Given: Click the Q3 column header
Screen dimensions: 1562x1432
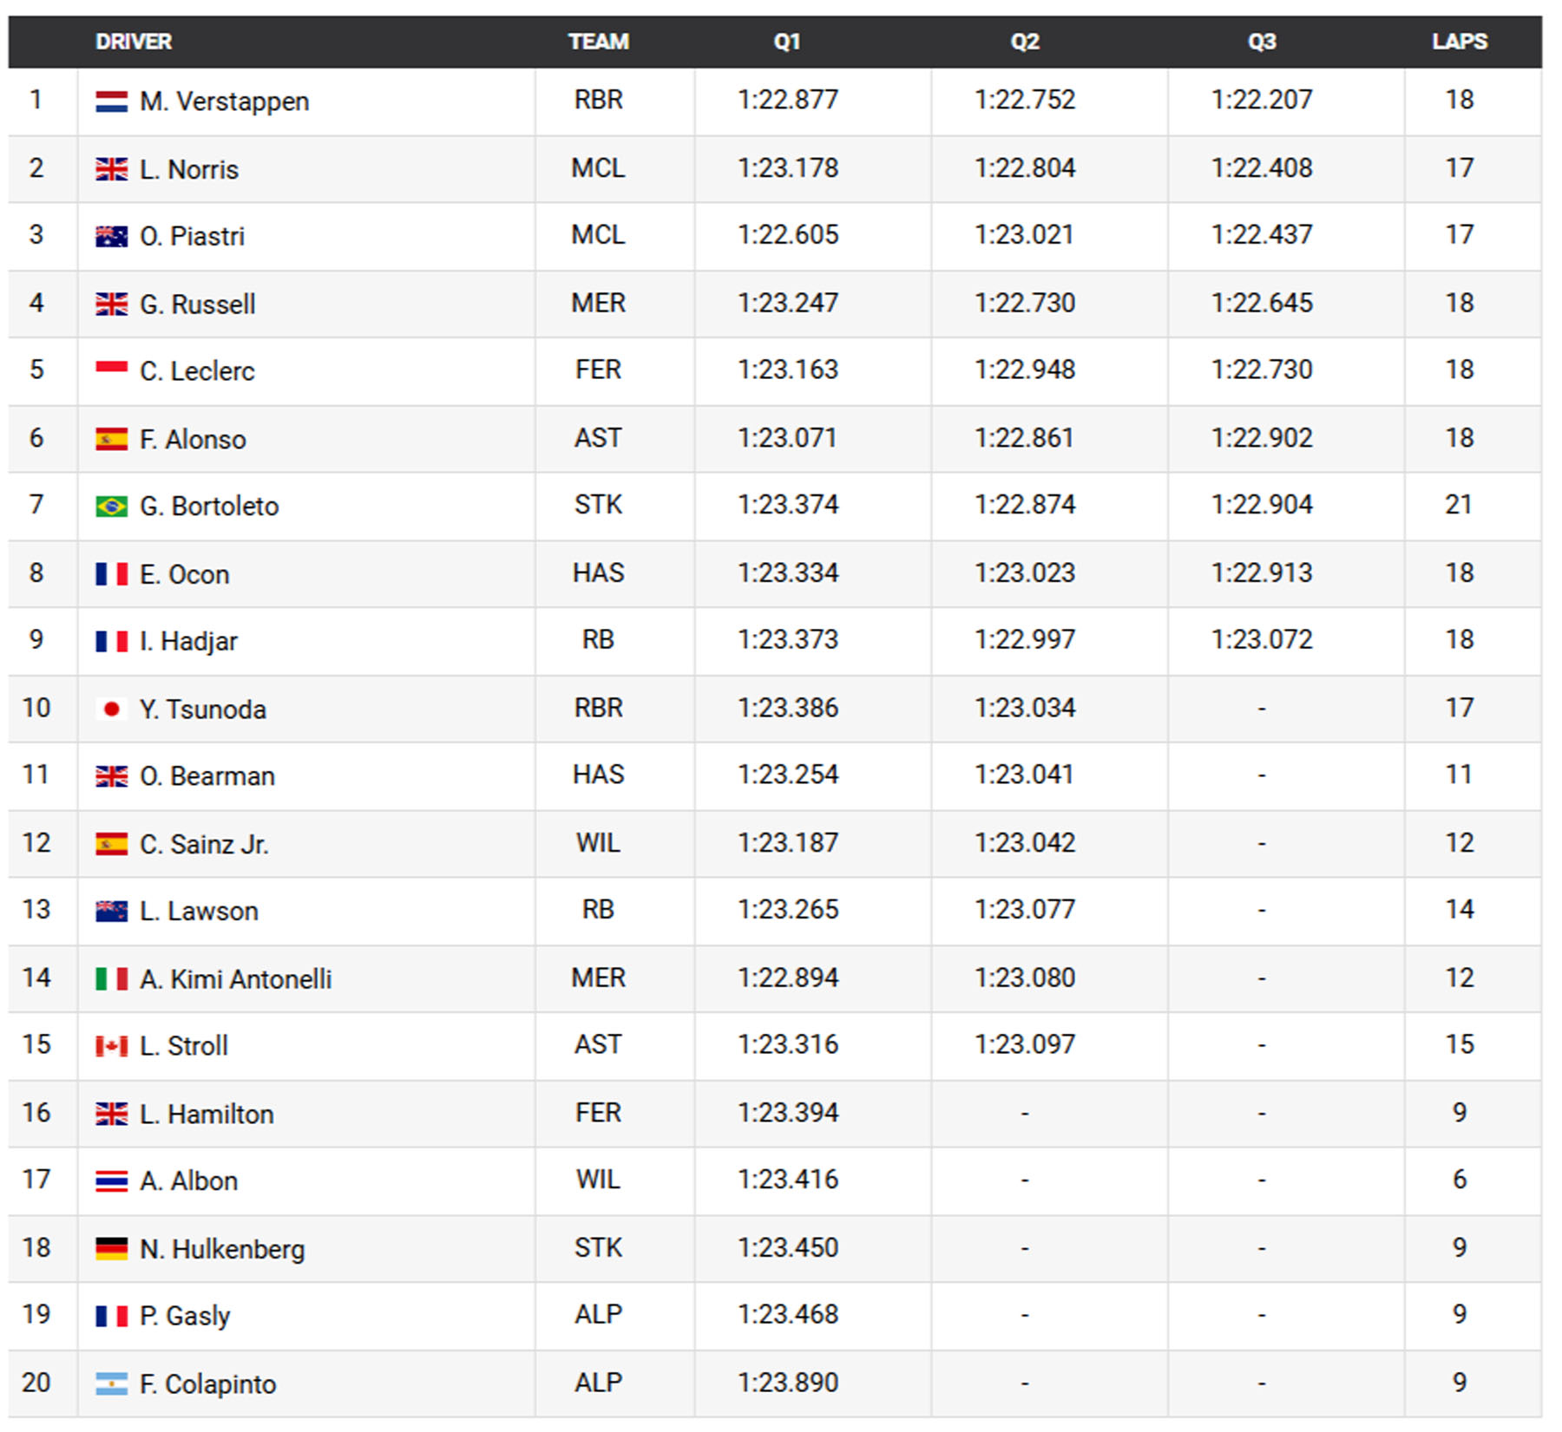Looking at the screenshot, I should 1262,42.
